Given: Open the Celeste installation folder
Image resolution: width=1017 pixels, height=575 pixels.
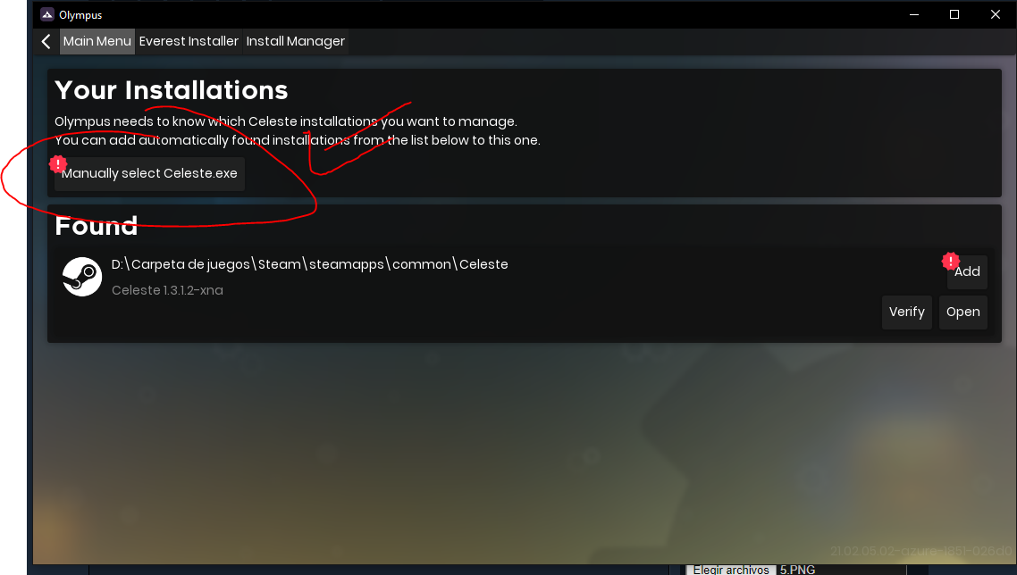Looking at the screenshot, I should point(963,312).
